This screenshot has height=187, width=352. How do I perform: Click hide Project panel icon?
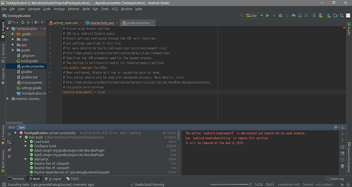(43, 22)
